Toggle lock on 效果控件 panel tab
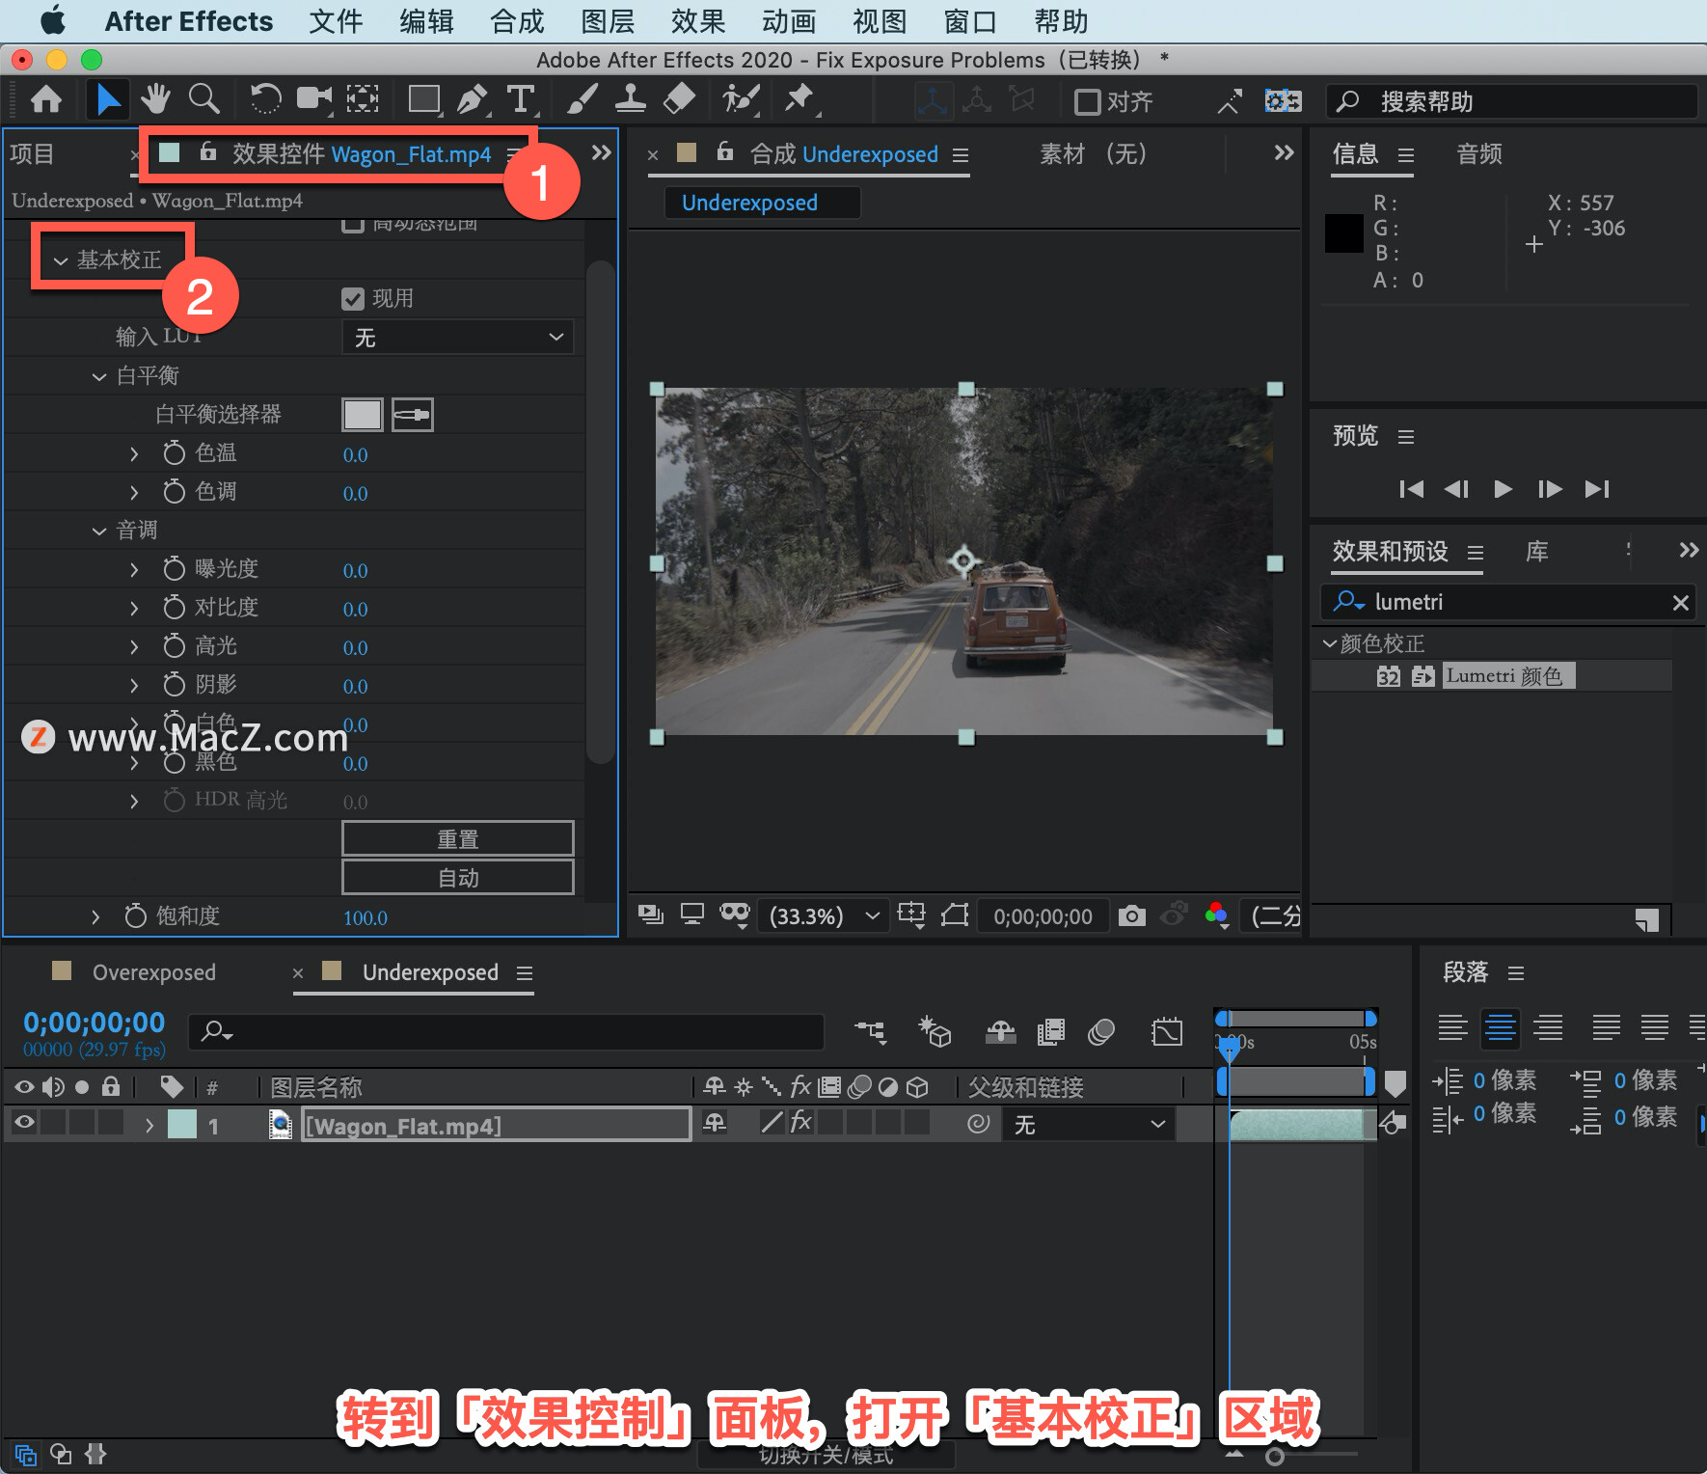1707x1474 pixels. (x=207, y=151)
